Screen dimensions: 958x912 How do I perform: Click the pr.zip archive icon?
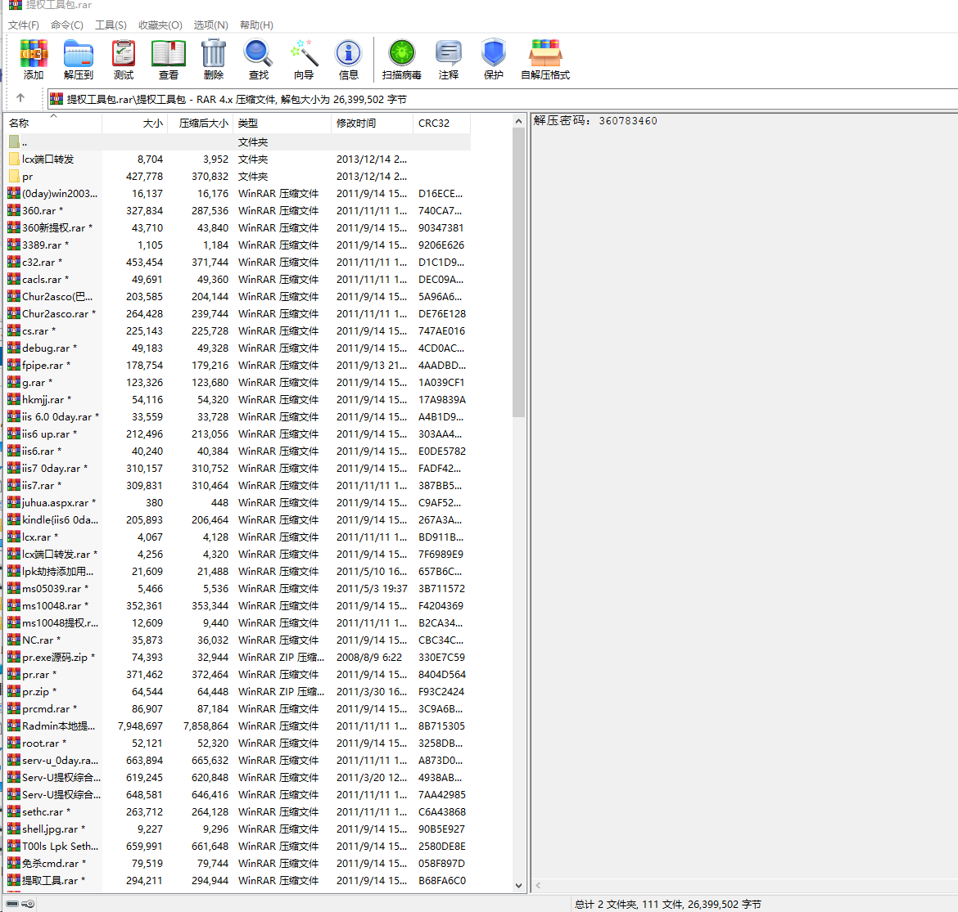(x=14, y=692)
